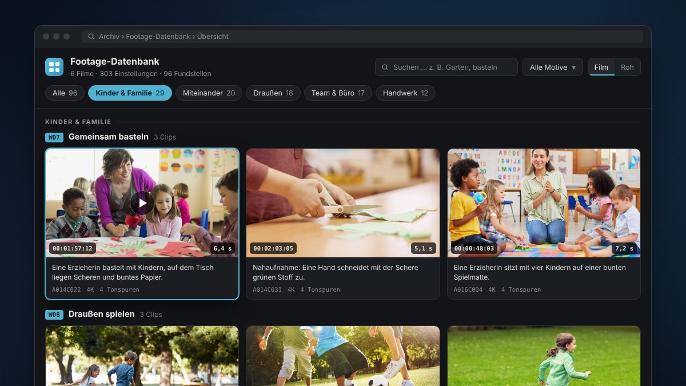Click the 6,4 s duration badge
The image size is (686, 386).
pos(223,248)
